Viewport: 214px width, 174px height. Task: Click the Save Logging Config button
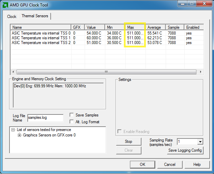185,150
